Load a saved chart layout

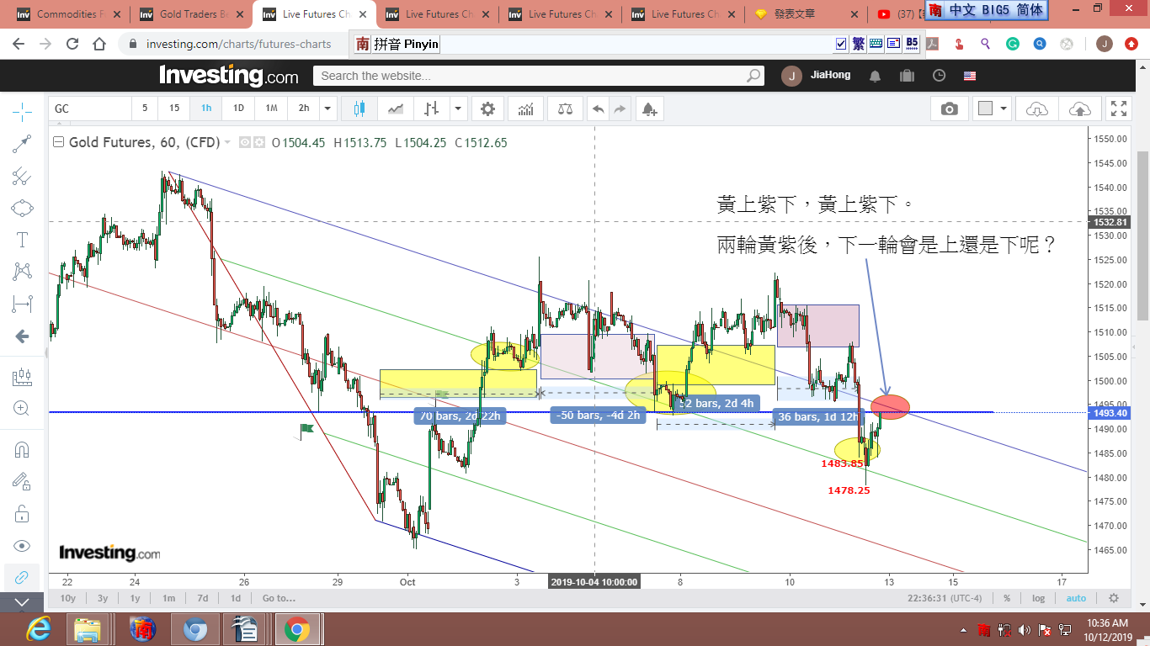click(1037, 109)
